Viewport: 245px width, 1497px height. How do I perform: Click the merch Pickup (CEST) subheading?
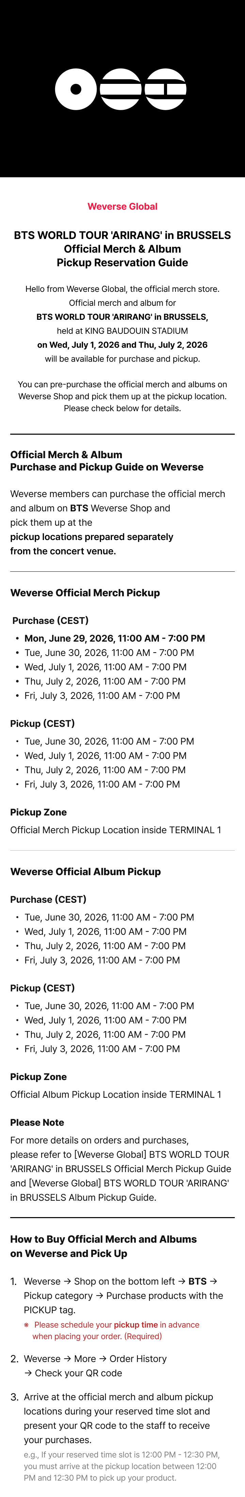43,723
